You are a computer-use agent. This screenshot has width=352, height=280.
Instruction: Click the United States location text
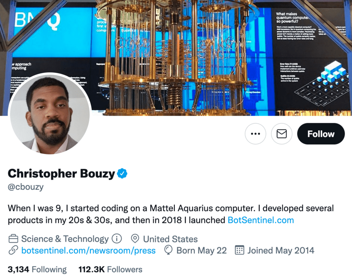[170, 239]
